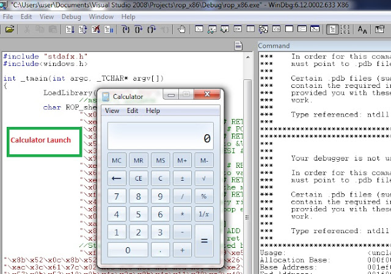Open the Command window via toolbar icon
Viewport: 391px width, 274px height.
(199, 29)
